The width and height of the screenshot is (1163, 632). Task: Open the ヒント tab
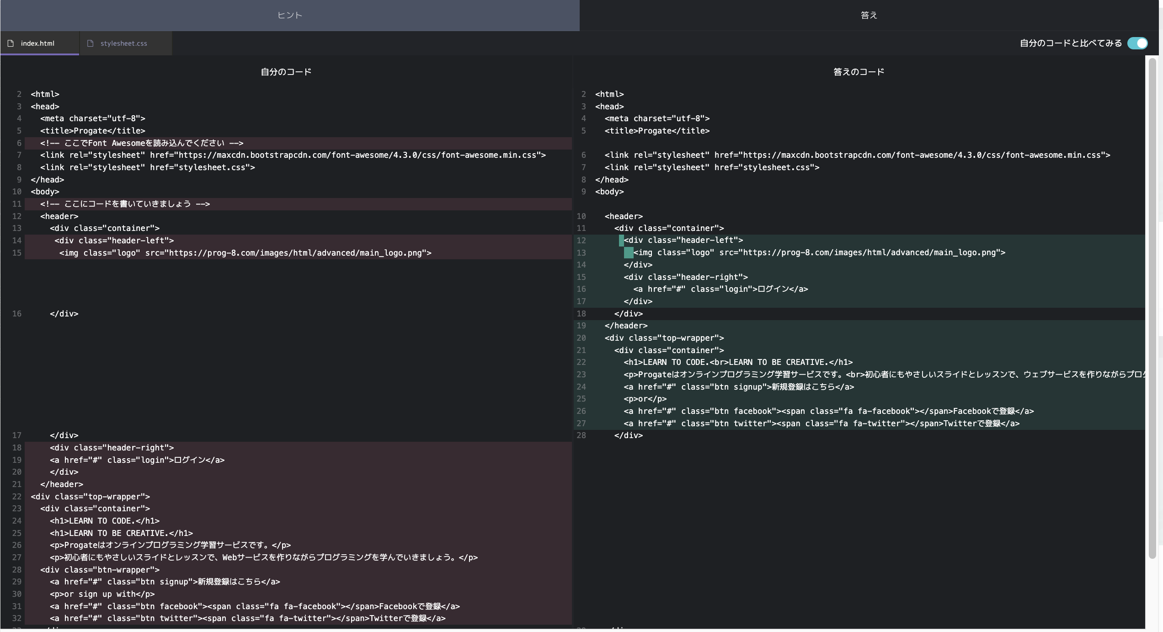289,15
